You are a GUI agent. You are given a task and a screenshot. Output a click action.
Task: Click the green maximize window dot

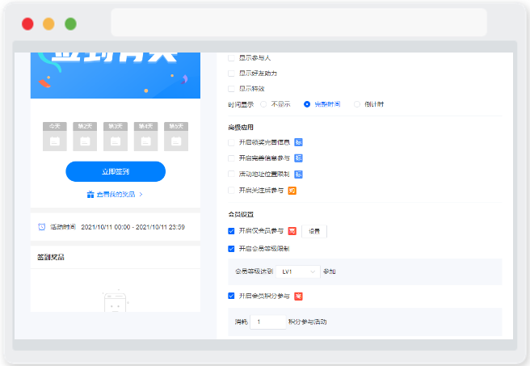coord(70,24)
